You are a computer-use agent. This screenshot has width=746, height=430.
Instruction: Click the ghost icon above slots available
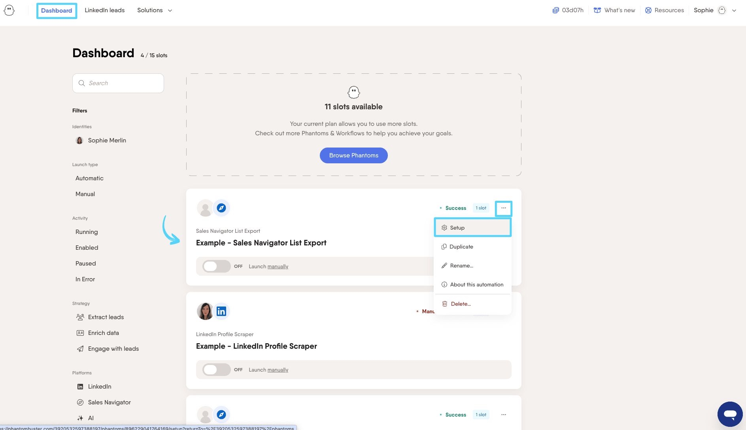point(354,92)
